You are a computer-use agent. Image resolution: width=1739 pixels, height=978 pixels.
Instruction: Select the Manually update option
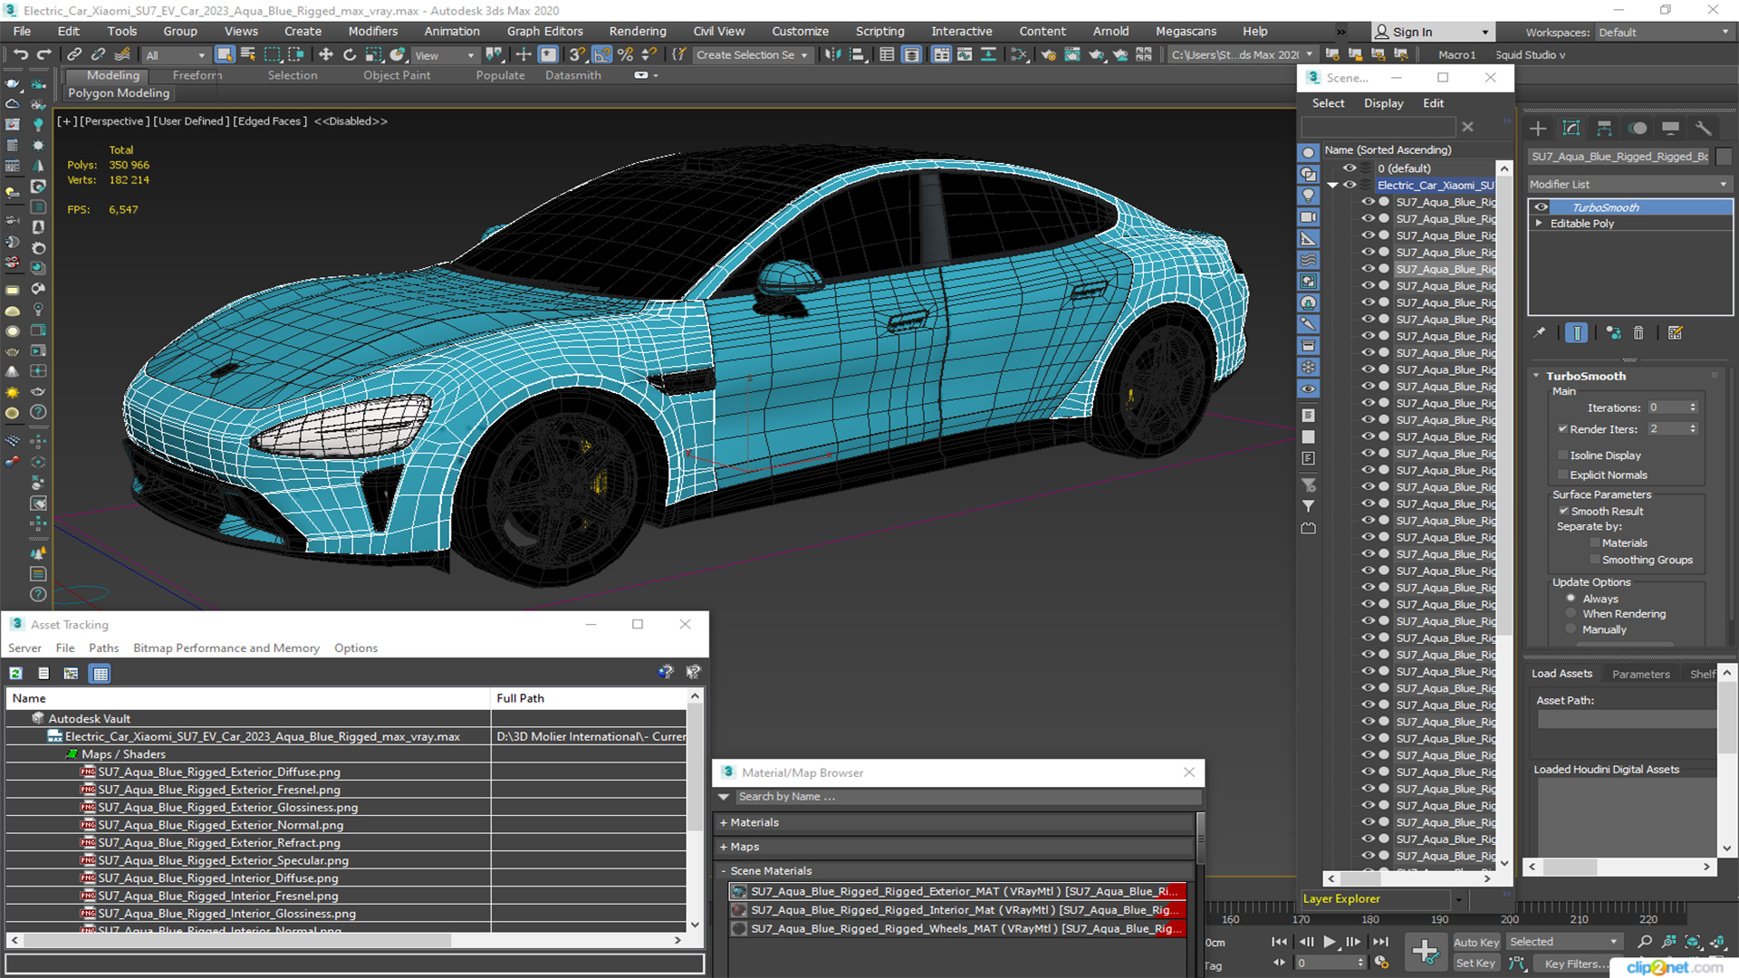[x=1571, y=629]
